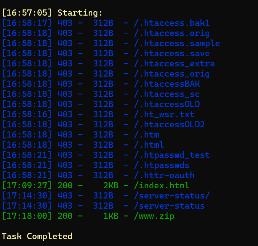Select the /.htaccess_sc path
Image resolution: width=258 pixels, height=246 pixels.
pos(167,94)
